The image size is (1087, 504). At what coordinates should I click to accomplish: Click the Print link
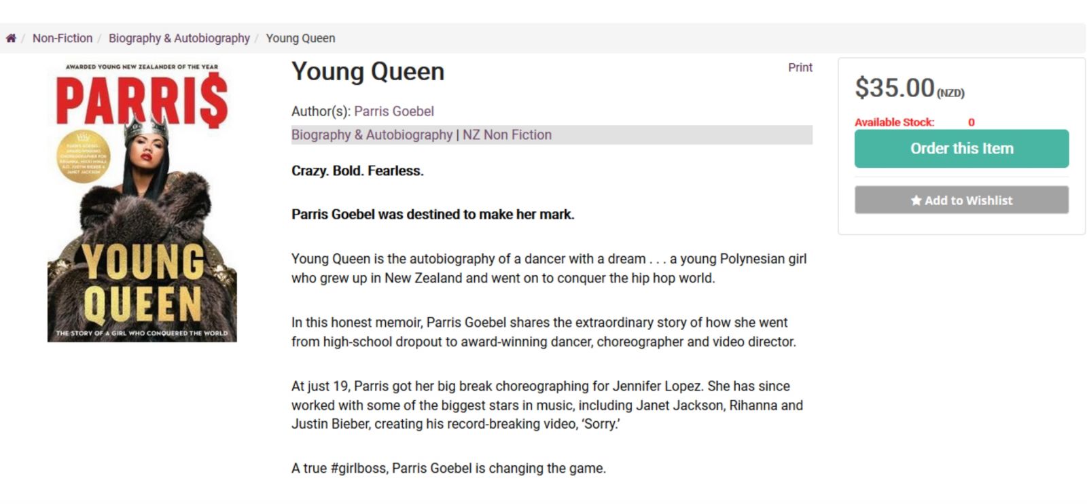coord(800,67)
